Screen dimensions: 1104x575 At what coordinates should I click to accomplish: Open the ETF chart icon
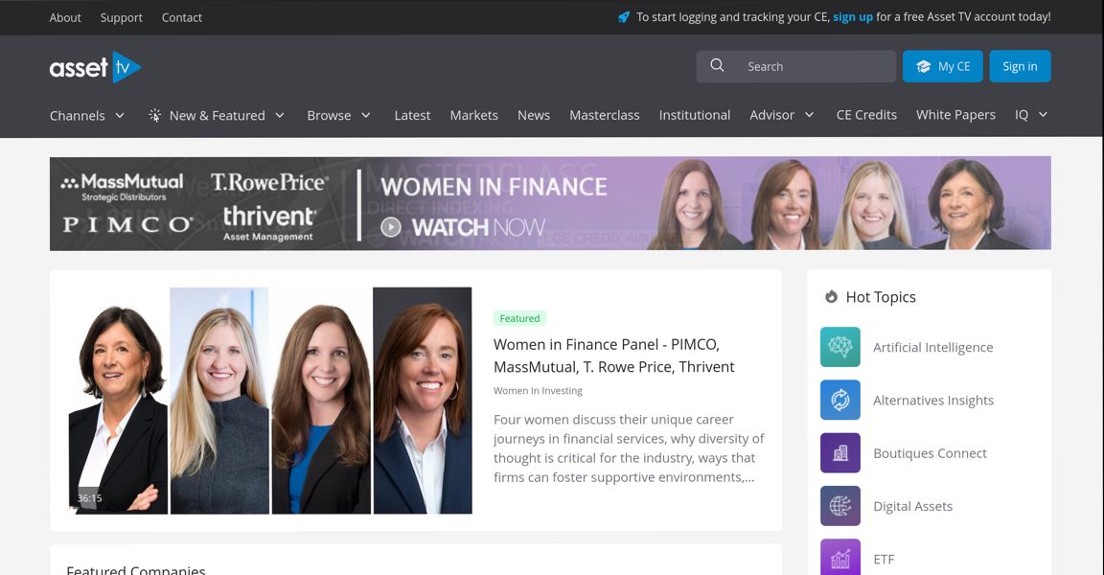click(839, 558)
